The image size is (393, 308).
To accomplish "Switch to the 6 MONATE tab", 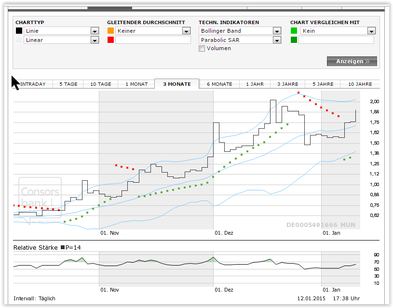I will (219, 84).
